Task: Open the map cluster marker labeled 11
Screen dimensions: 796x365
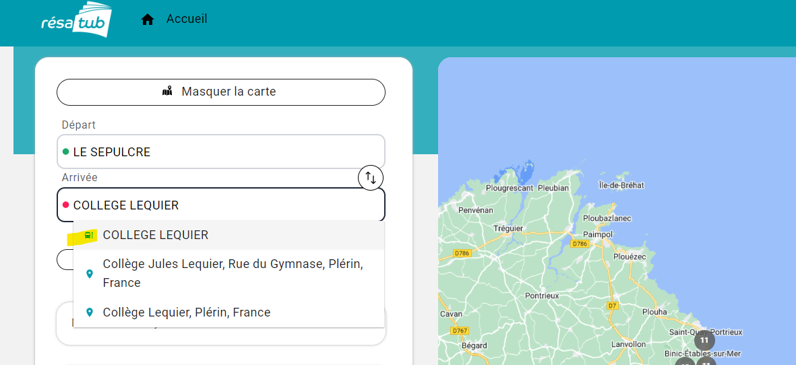Action: pos(704,340)
